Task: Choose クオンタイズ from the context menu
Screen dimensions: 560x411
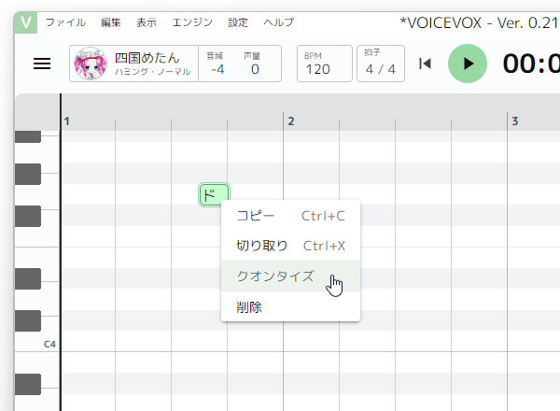Action: (290, 276)
